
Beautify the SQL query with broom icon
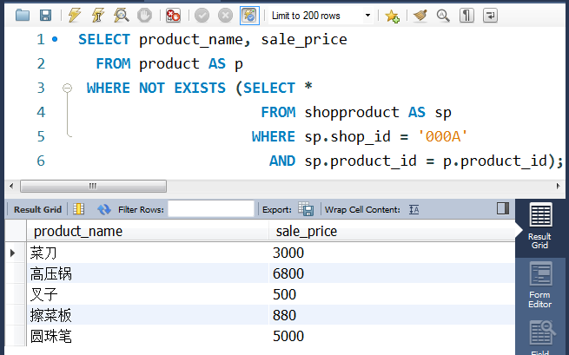[420, 16]
